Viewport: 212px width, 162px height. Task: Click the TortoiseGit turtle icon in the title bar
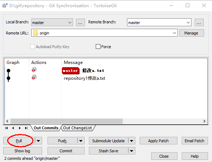pos(5,6)
